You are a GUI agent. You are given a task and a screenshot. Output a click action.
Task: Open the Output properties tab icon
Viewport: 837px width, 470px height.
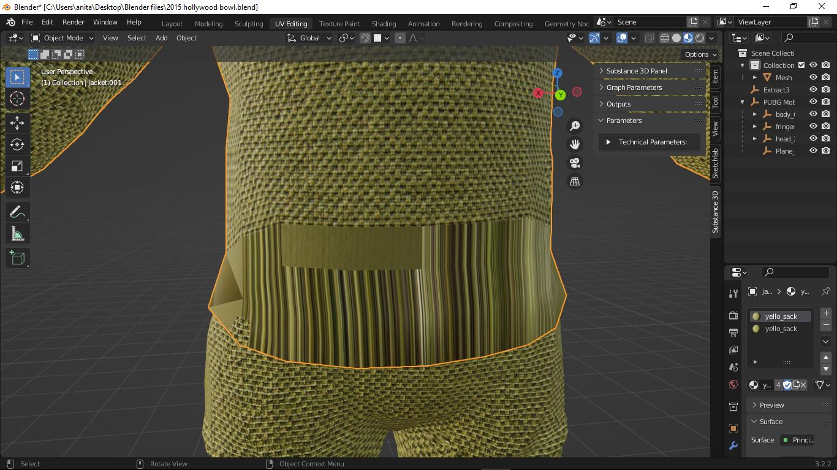(x=733, y=333)
